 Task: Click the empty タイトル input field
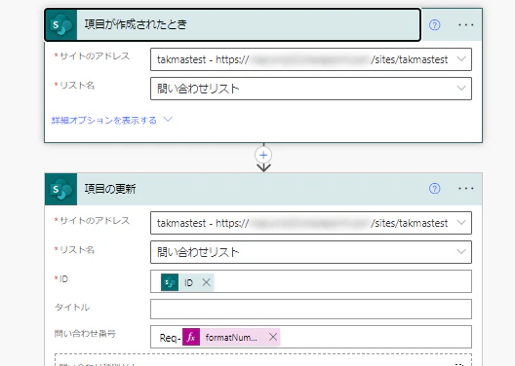311,309
